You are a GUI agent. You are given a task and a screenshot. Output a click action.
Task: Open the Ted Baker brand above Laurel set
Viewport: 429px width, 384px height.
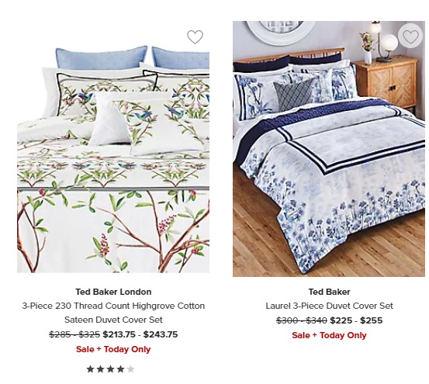click(329, 292)
